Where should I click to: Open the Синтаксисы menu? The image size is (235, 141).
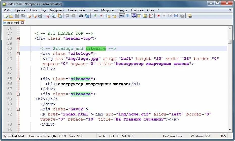tap(76, 10)
